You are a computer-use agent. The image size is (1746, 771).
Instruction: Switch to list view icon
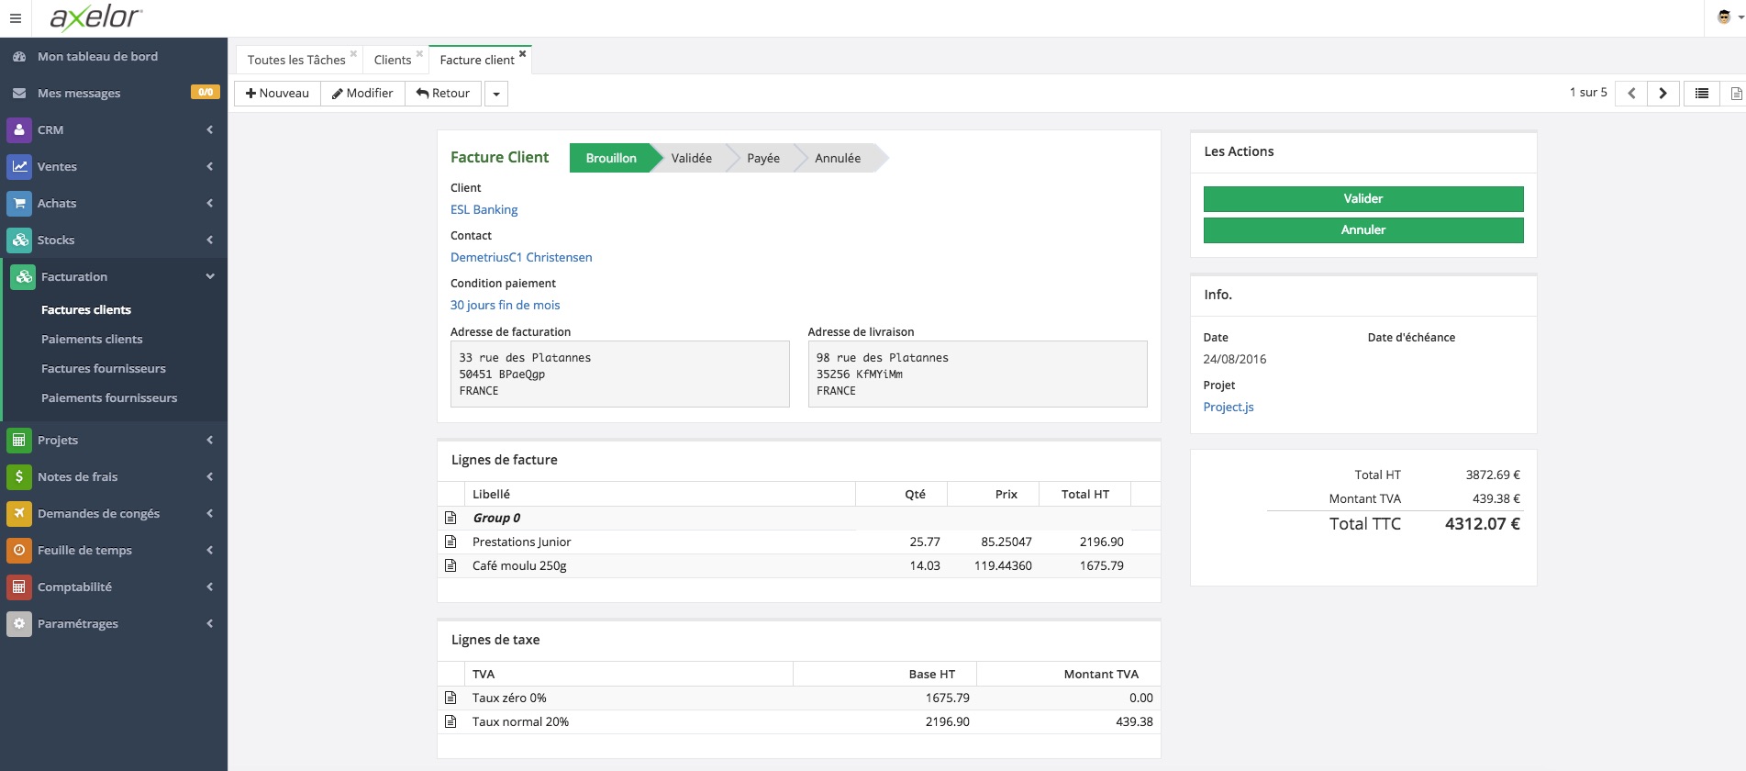coord(1701,94)
